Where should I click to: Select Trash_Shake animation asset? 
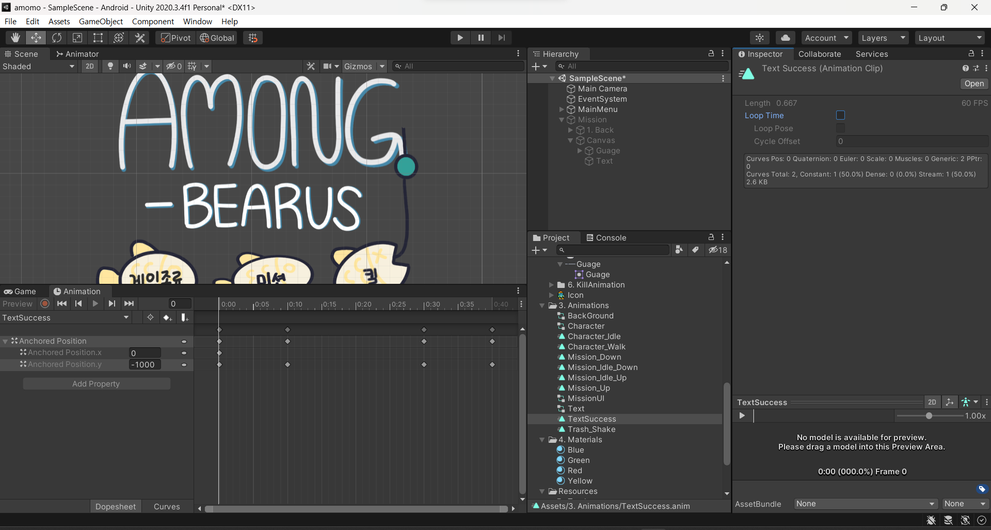pos(592,429)
